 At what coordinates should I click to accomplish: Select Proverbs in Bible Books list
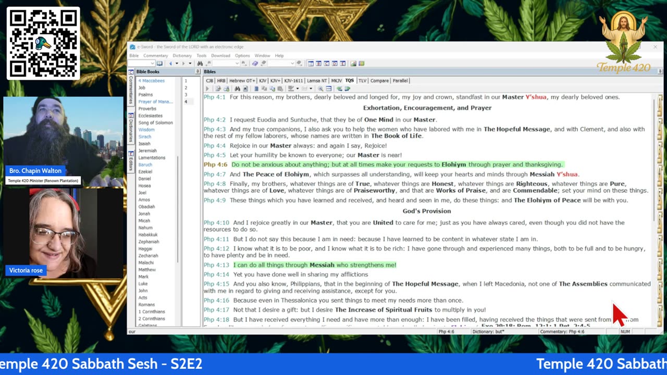tap(147, 109)
